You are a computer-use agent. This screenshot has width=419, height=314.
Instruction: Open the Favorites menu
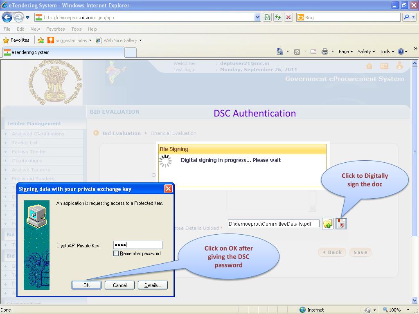click(55, 29)
